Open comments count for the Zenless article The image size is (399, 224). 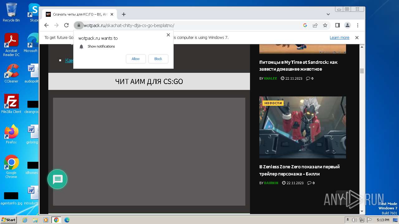pos(311,183)
